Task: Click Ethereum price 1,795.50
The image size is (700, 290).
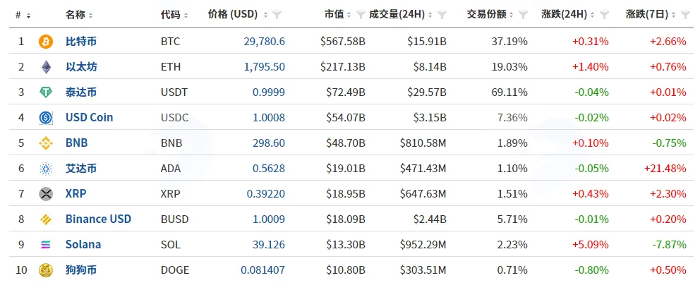Action: [x=265, y=67]
